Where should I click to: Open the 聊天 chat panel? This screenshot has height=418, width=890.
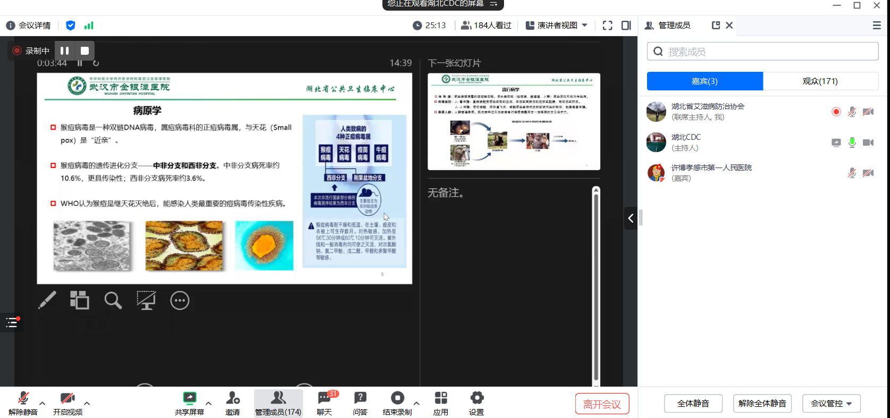(324, 403)
